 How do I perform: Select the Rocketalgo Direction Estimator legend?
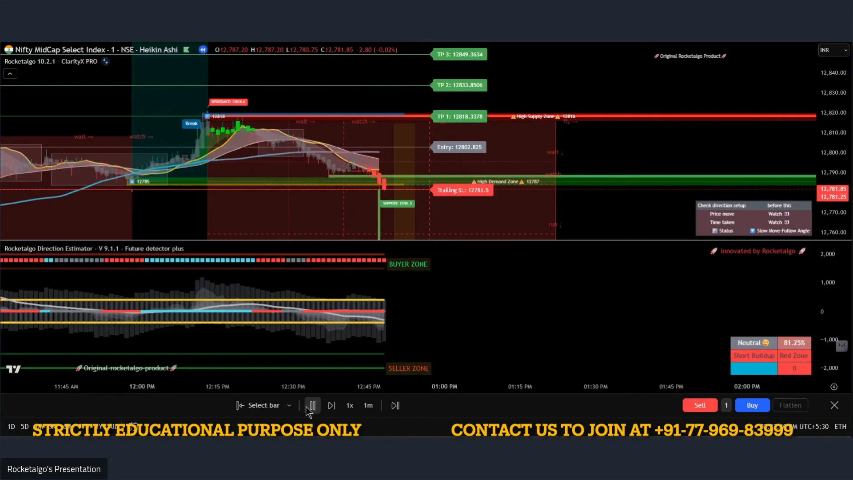(94, 248)
